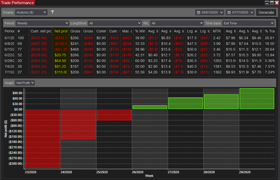Click the red bar for week 24/2020

pos(79,124)
